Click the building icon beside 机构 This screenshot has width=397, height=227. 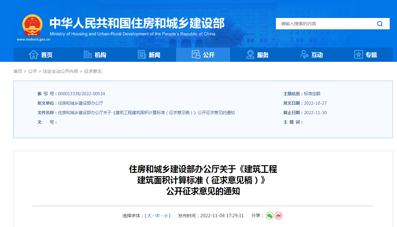pyautogui.click(x=88, y=55)
